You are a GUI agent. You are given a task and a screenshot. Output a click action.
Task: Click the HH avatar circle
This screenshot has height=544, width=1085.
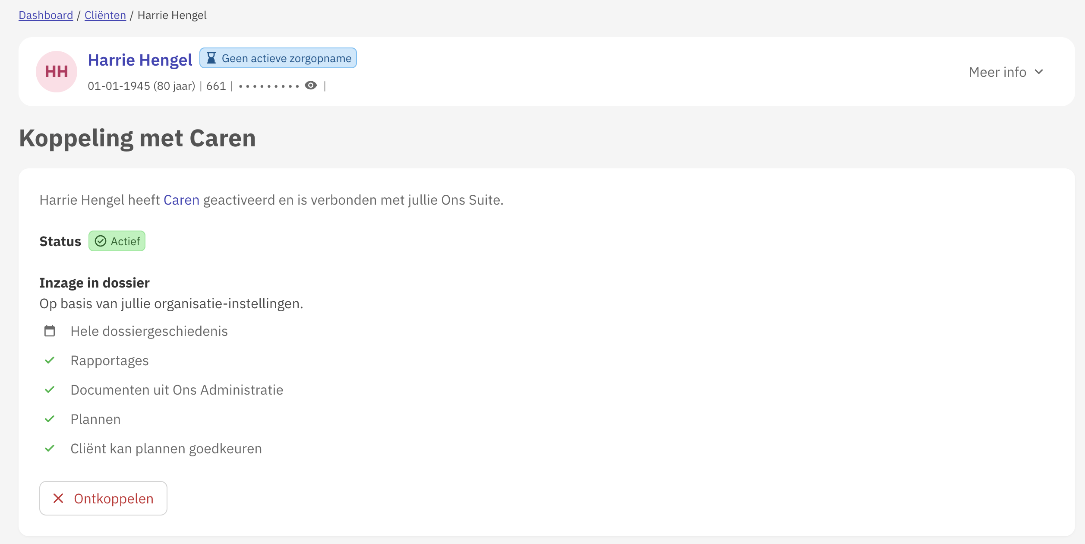(x=57, y=72)
